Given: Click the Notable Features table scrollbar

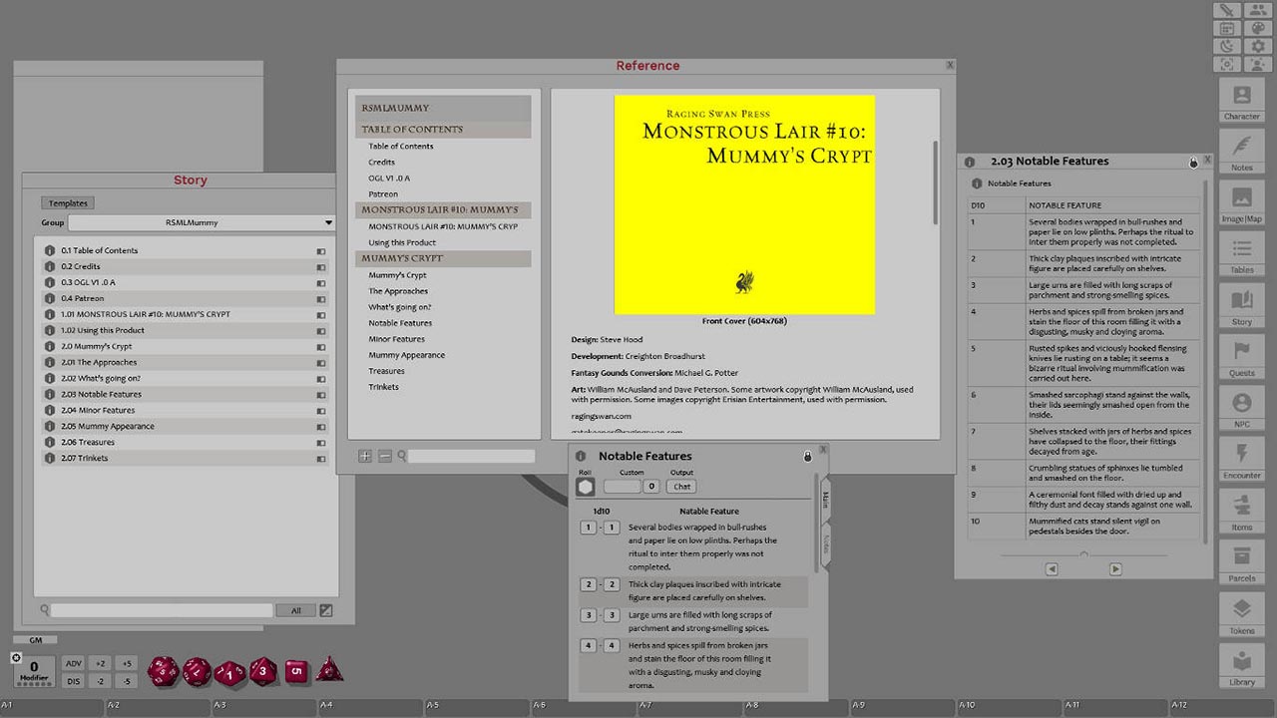Looking at the screenshot, I should tap(816, 522).
